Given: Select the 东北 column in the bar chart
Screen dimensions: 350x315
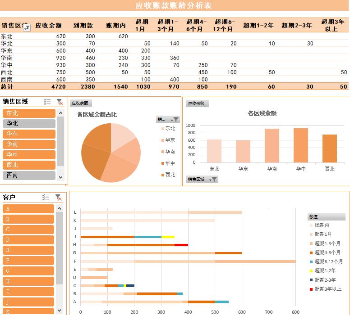Looking at the screenshot, I should pyautogui.click(x=214, y=151).
